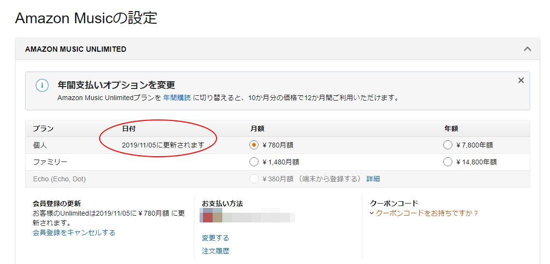Click the Amazon Musicの設定 page title
Image resolution: width=550 pixels, height=264 pixels.
pos(86,18)
